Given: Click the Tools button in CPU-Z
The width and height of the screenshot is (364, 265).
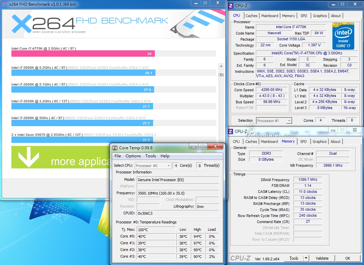Looking at the screenshot, I should coord(294,258).
